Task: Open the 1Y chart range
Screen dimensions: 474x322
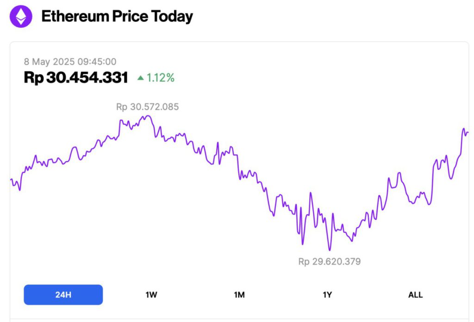Action: [x=327, y=295]
